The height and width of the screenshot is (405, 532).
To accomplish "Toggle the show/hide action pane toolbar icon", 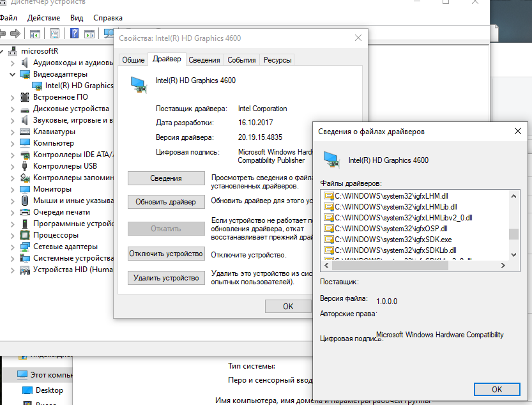I will click(x=89, y=34).
